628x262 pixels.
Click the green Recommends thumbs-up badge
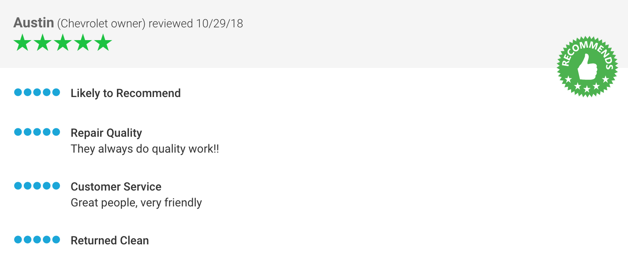(587, 67)
